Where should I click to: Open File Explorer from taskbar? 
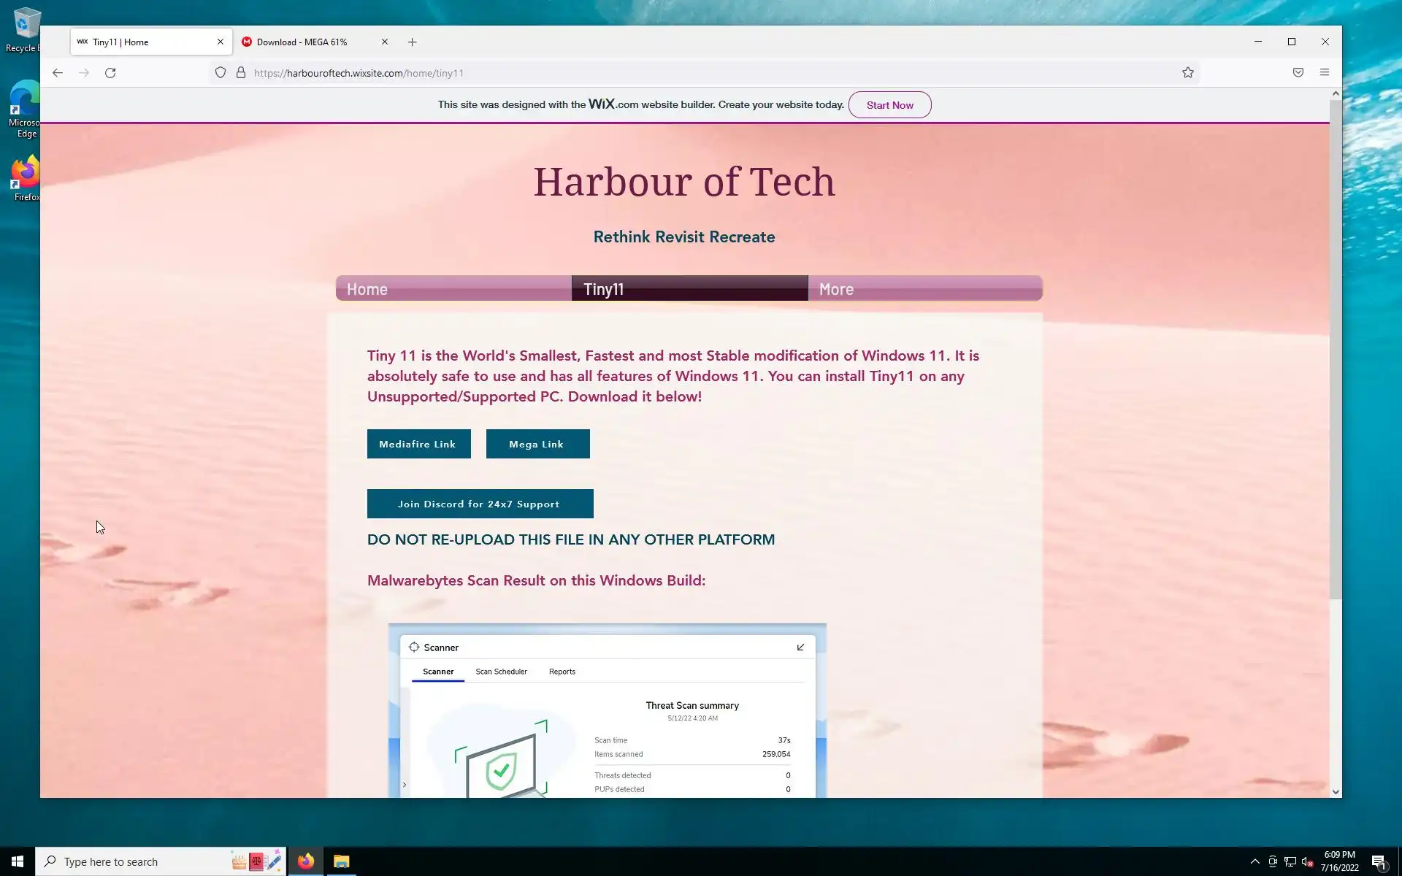click(341, 861)
